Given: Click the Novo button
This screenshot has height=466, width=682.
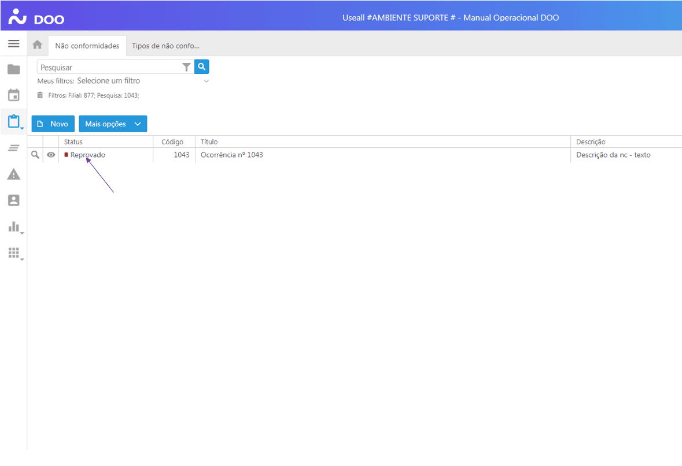Looking at the screenshot, I should [x=53, y=124].
